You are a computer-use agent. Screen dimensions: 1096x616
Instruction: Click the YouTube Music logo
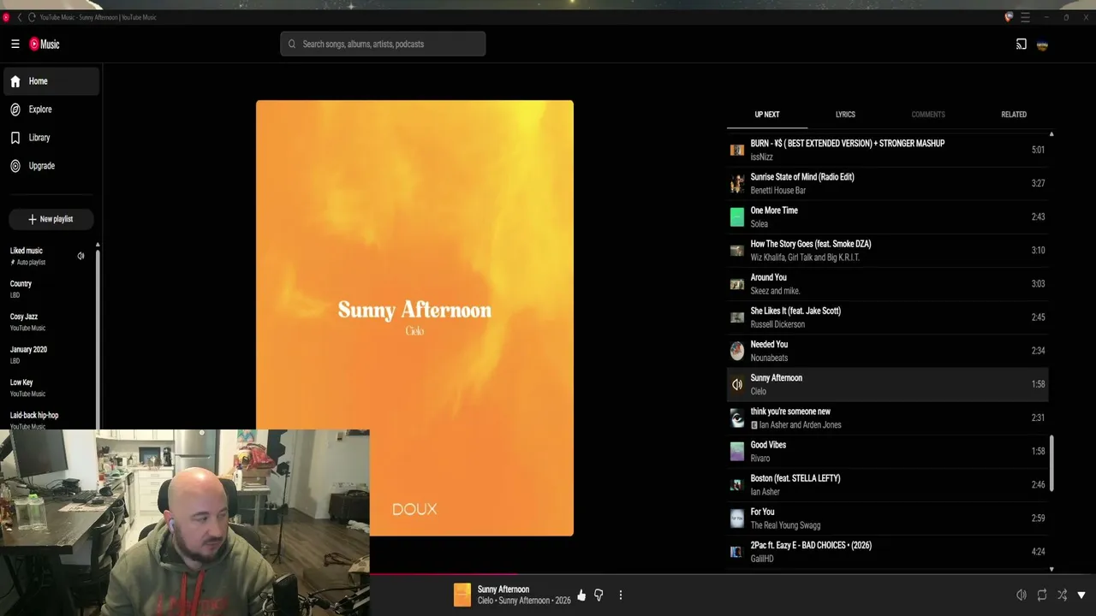pos(45,44)
